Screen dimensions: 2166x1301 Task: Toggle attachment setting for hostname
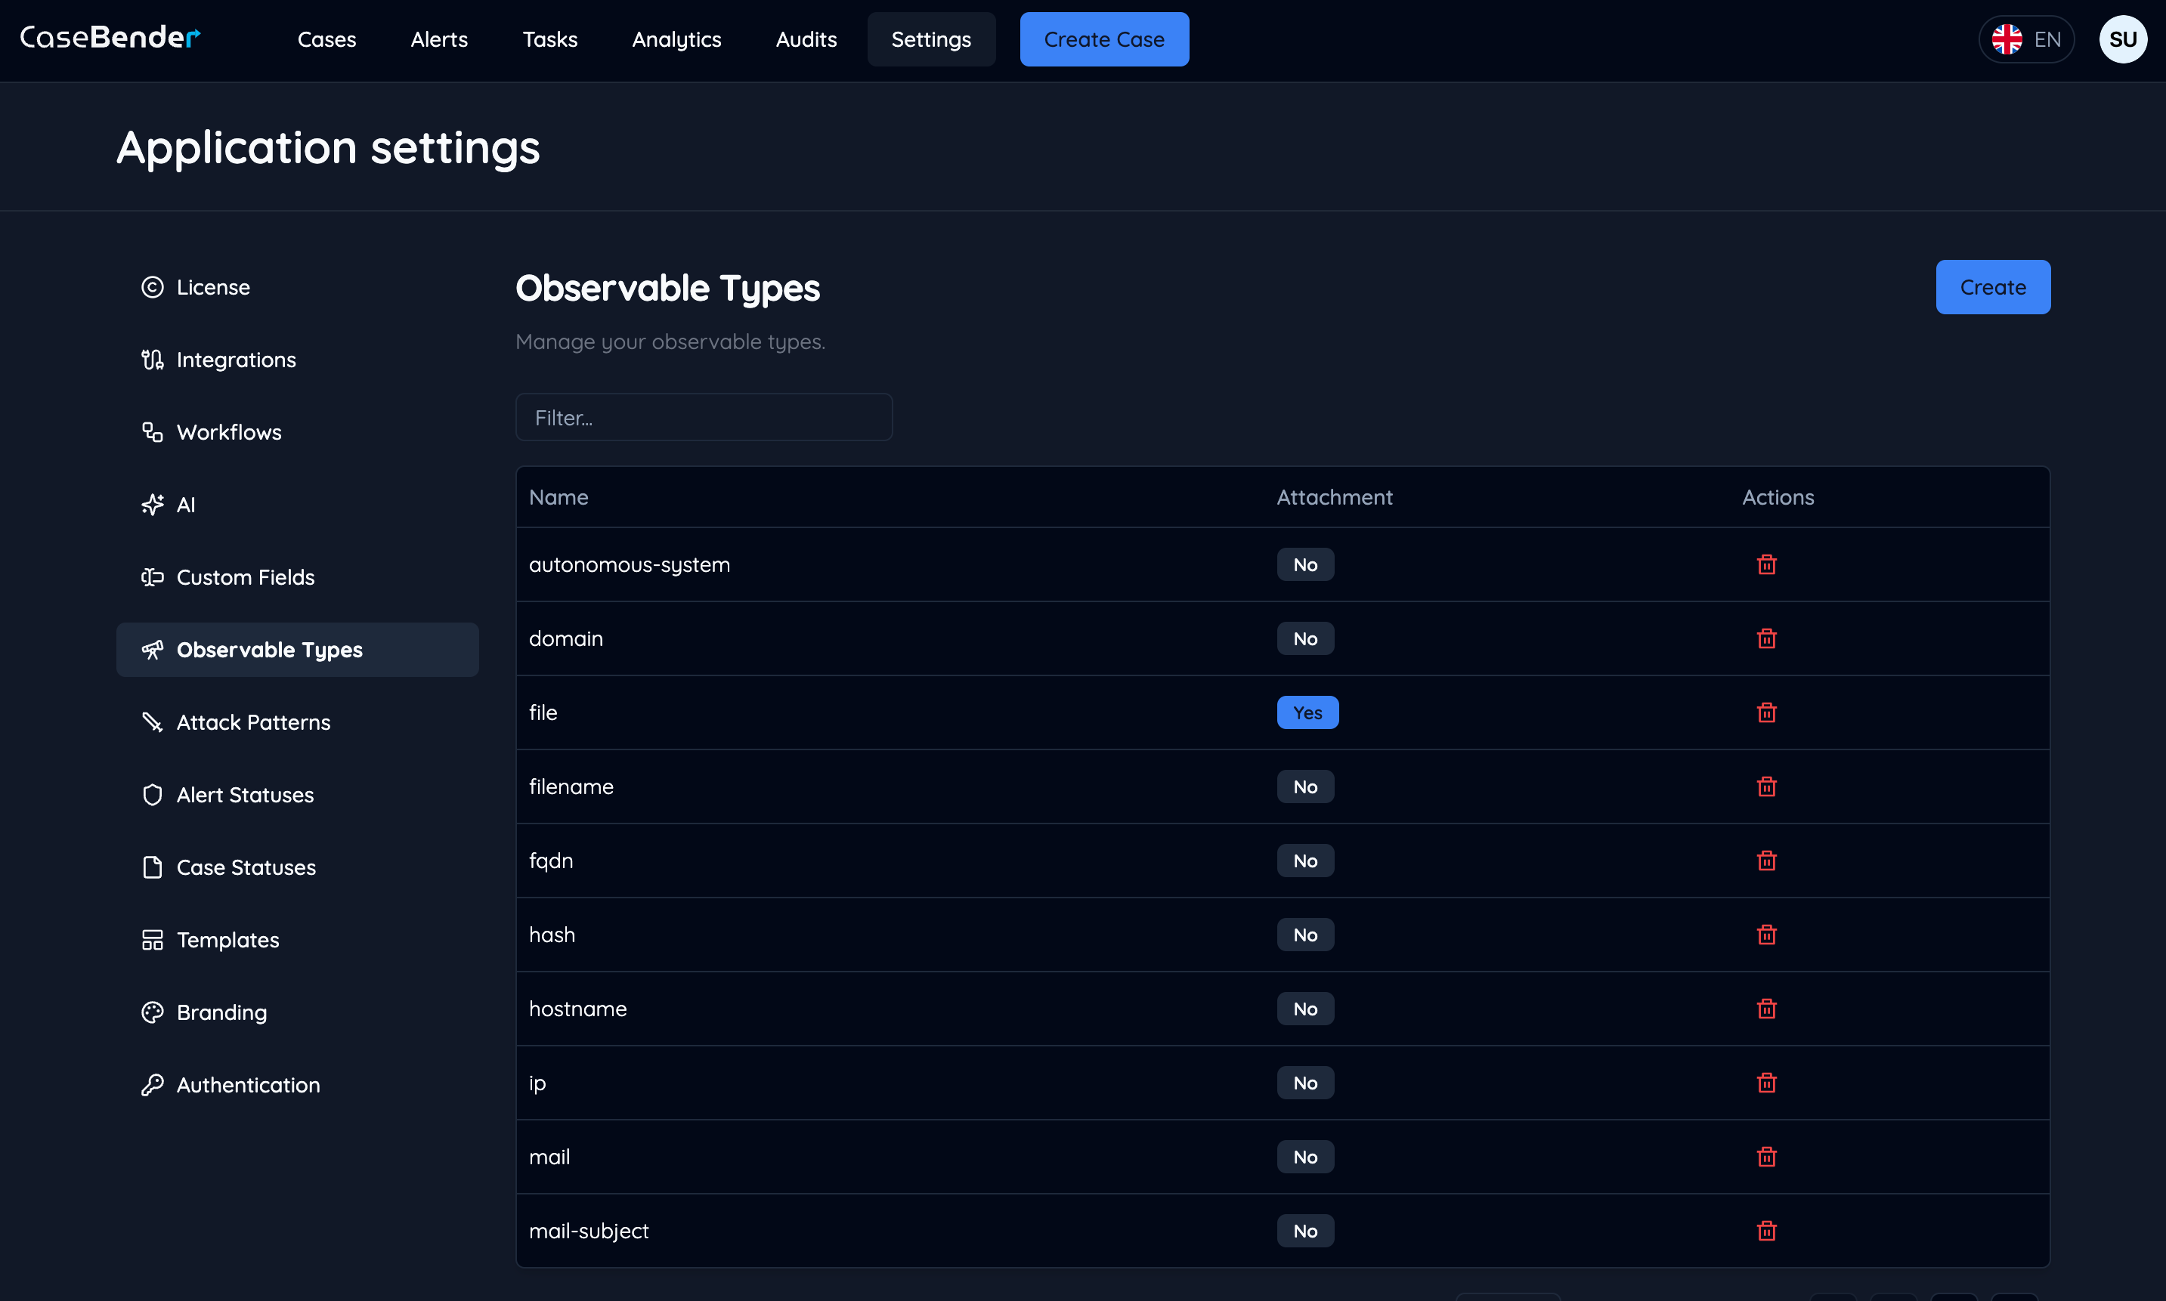pos(1305,1008)
